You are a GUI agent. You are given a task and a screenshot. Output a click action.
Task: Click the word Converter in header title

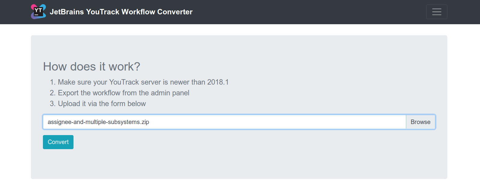click(x=175, y=12)
